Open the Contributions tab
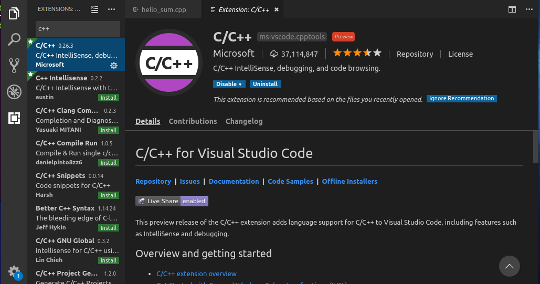This screenshot has width=540, height=284. (x=193, y=121)
